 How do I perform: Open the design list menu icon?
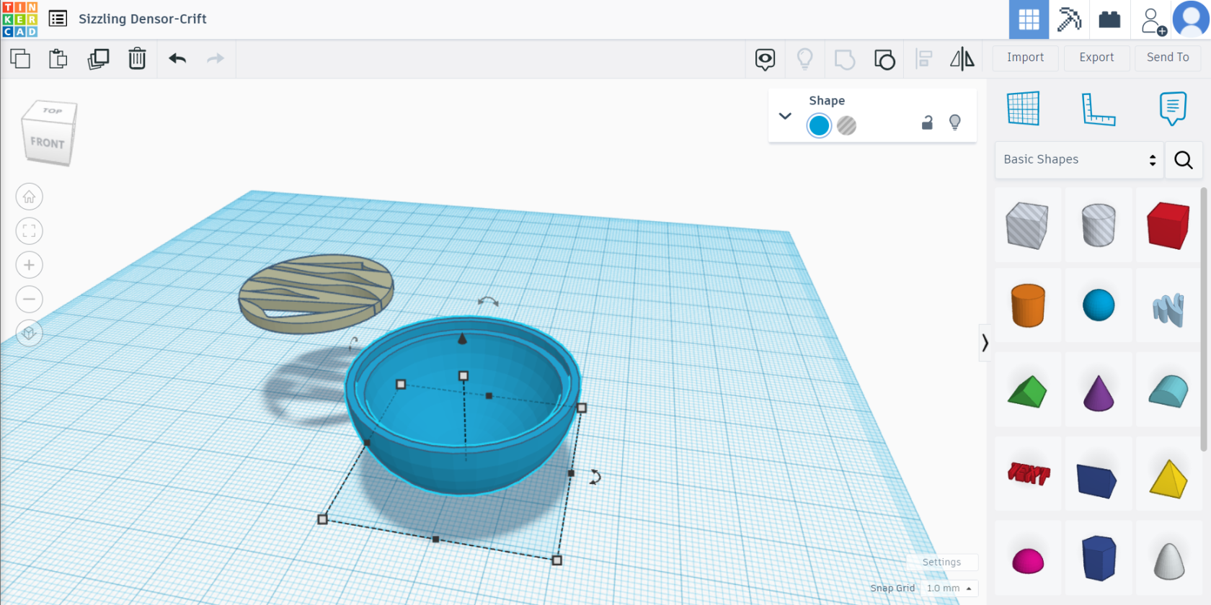58,19
